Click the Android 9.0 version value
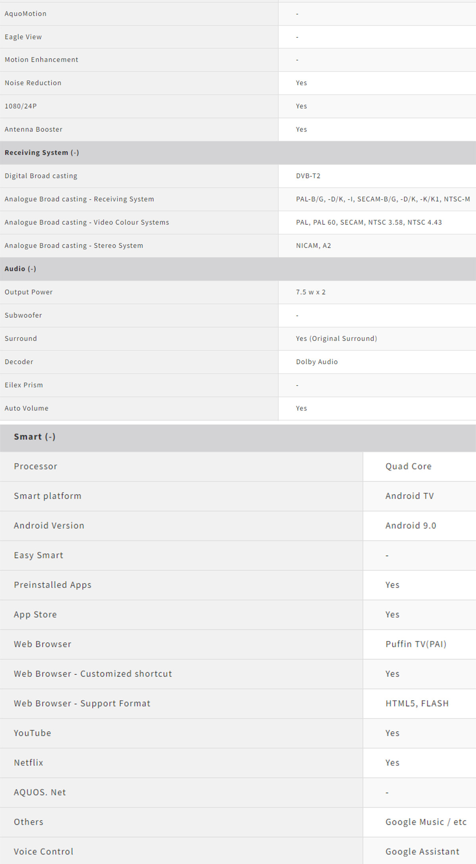Image resolution: width=476 pixels, height=864 pixels. click(x=411, y=526)
